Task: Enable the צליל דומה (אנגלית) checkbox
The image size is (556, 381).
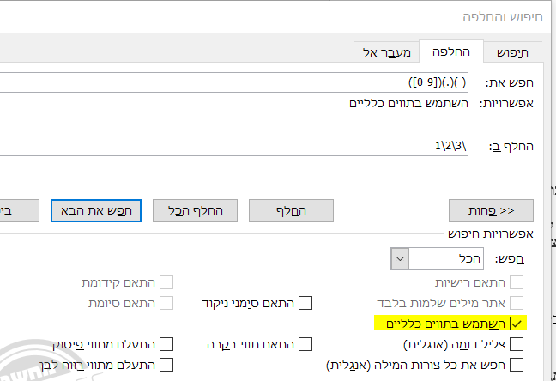Action: click(x=517, y=344)
